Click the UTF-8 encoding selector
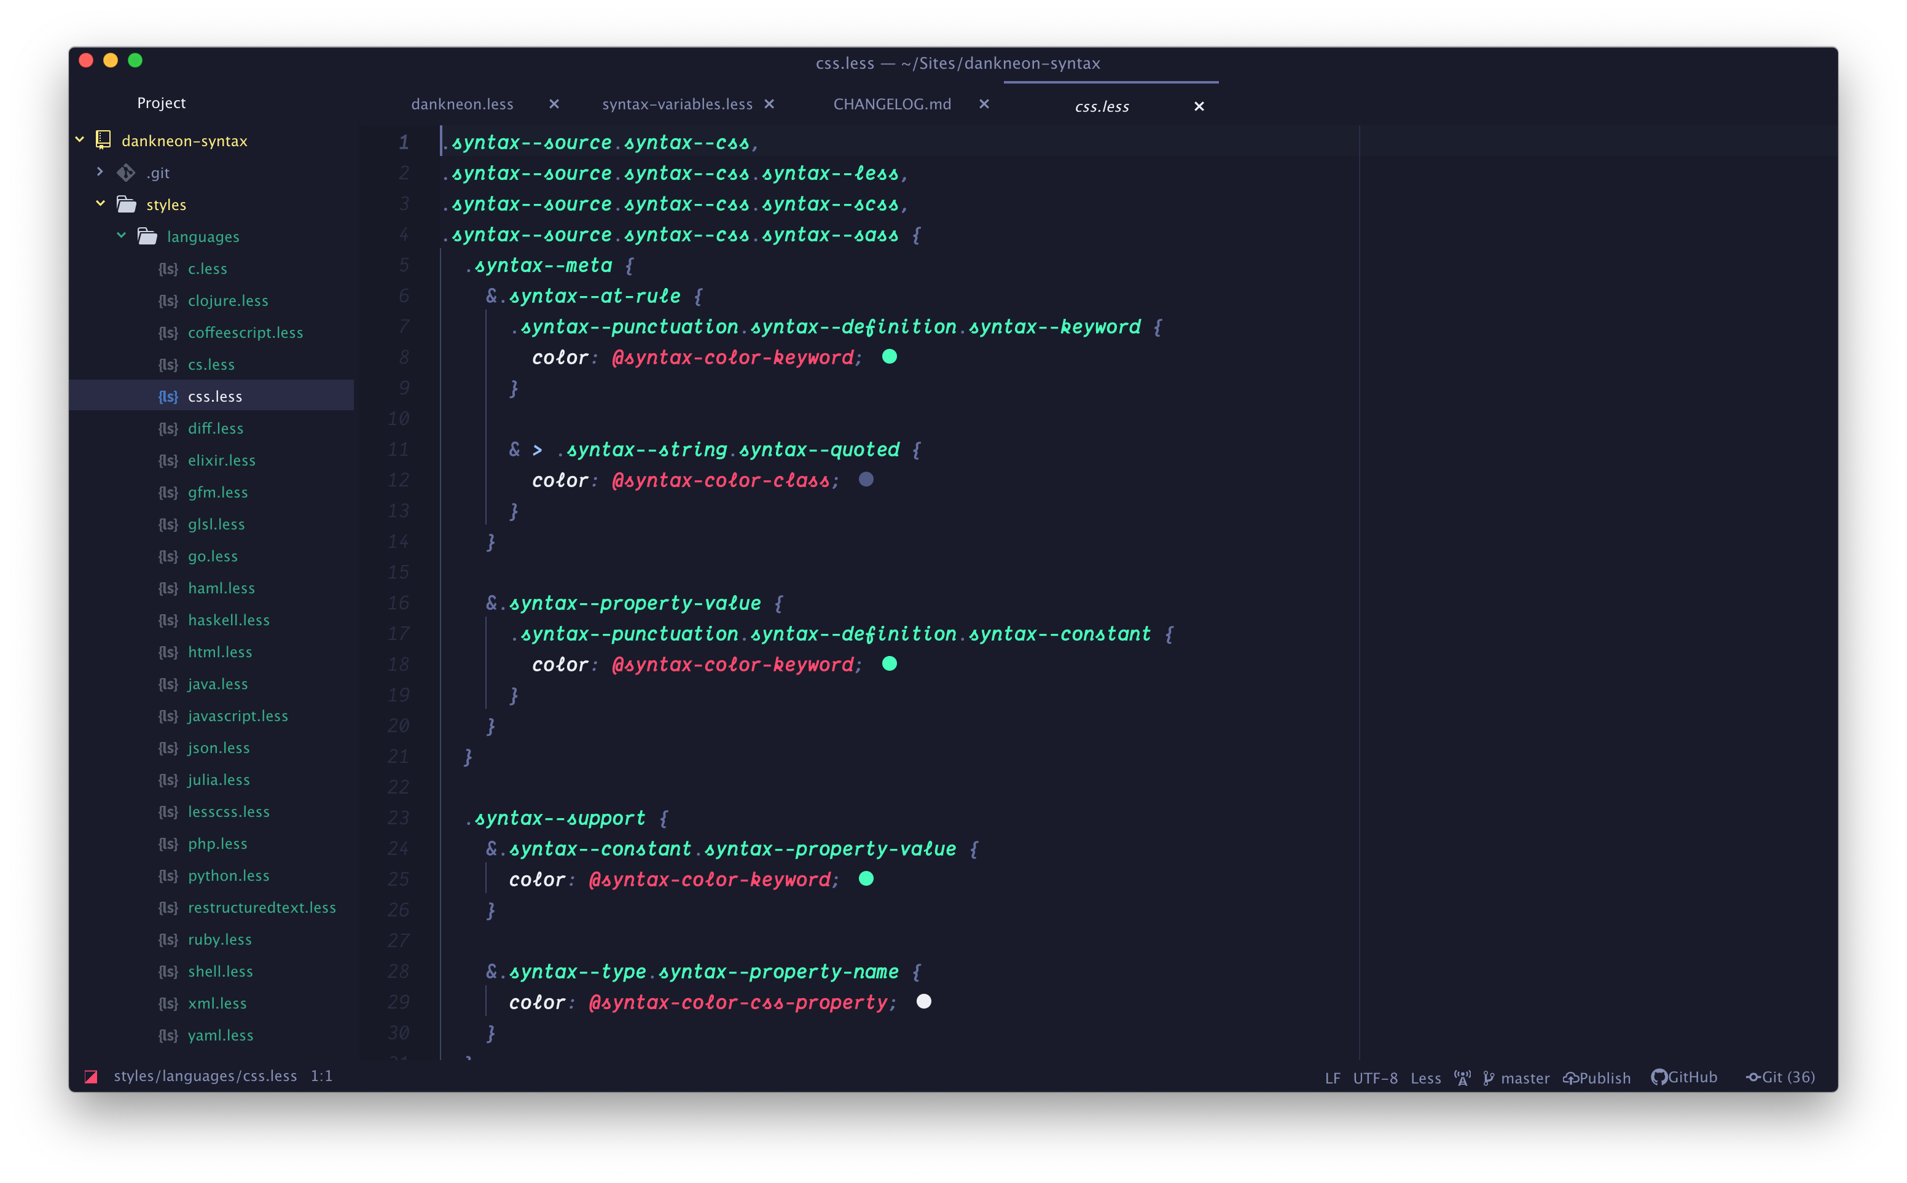The height and width of the screenshot is (1183, 1907). tap(1375, 1078)
